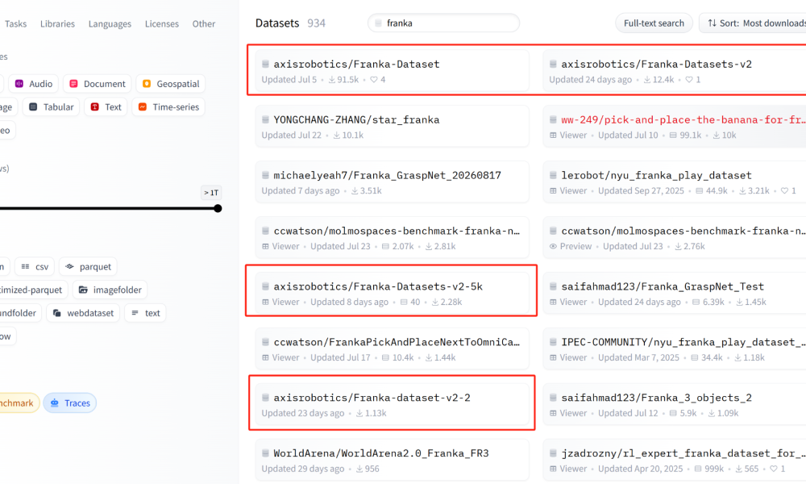The width and height of the screenshot is (806, 484).
Task: Enable the Text modality filter
Action: tap(106, 107)
